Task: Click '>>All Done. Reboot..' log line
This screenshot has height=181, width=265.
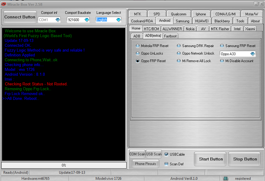Action: click(x=21, y=99)
